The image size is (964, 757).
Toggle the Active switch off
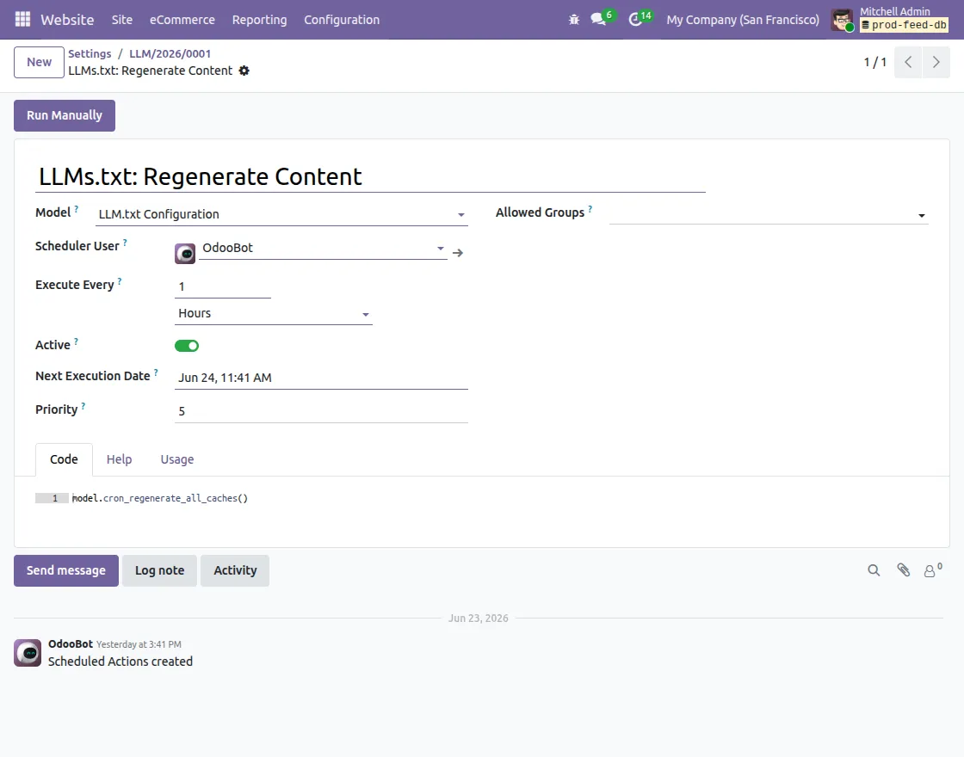click(187, 346)
